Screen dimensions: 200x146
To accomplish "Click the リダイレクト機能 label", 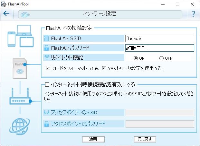I will [67, 57].
